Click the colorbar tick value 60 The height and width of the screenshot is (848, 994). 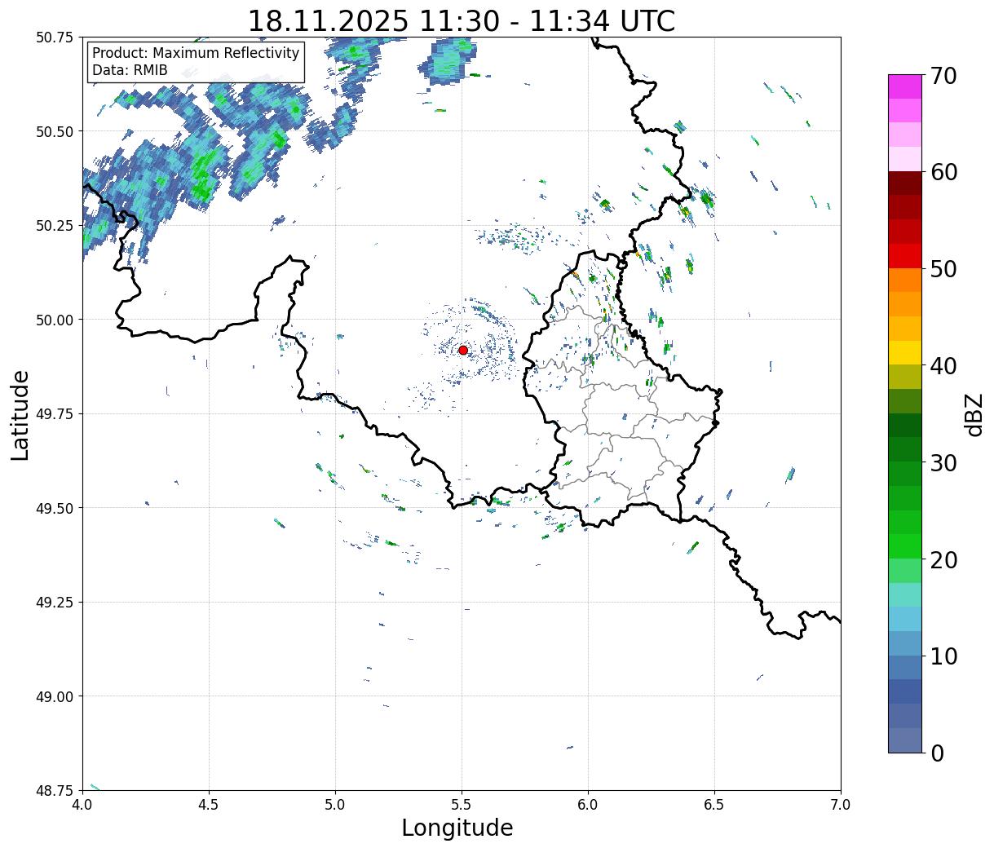[x=943, y=172]
